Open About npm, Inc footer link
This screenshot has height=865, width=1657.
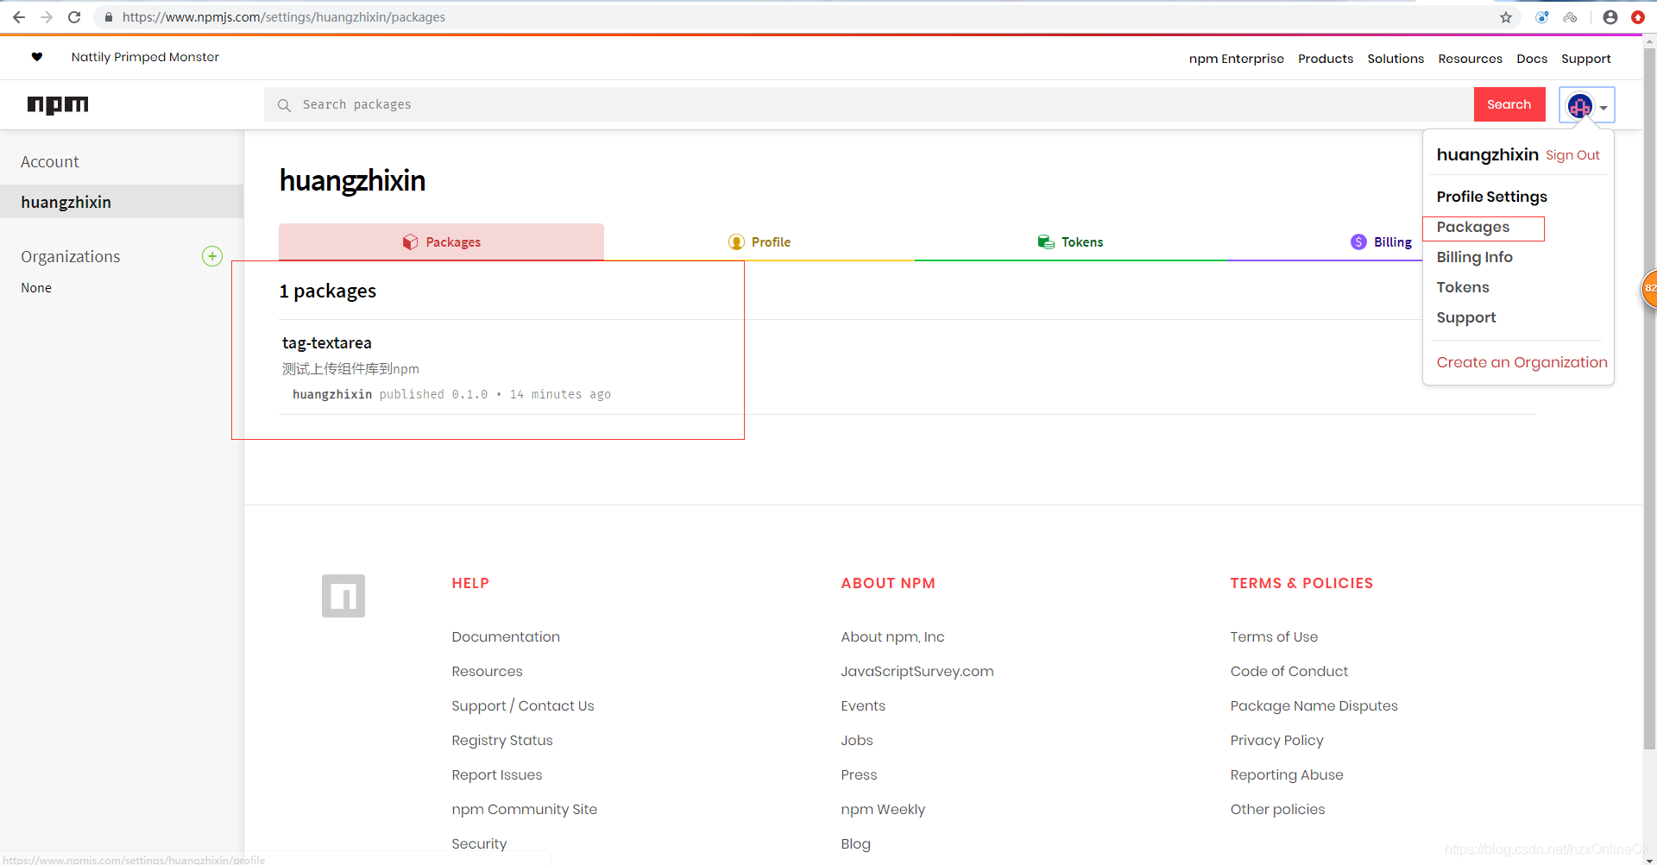tap(892, 636)
